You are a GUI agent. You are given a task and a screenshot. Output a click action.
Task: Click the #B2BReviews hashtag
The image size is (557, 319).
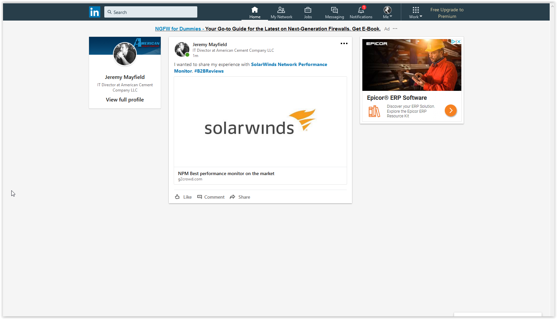[x=209, y=71]
